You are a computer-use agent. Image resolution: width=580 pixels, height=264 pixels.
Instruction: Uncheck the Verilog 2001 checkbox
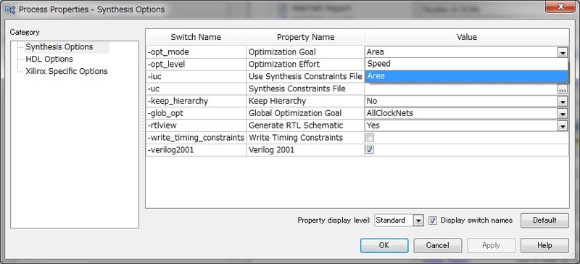[x=370, y=150]
